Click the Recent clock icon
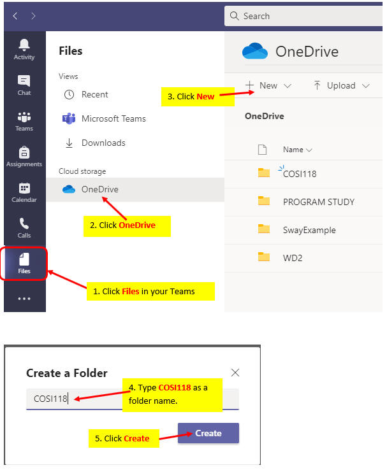 click(69, 95)
